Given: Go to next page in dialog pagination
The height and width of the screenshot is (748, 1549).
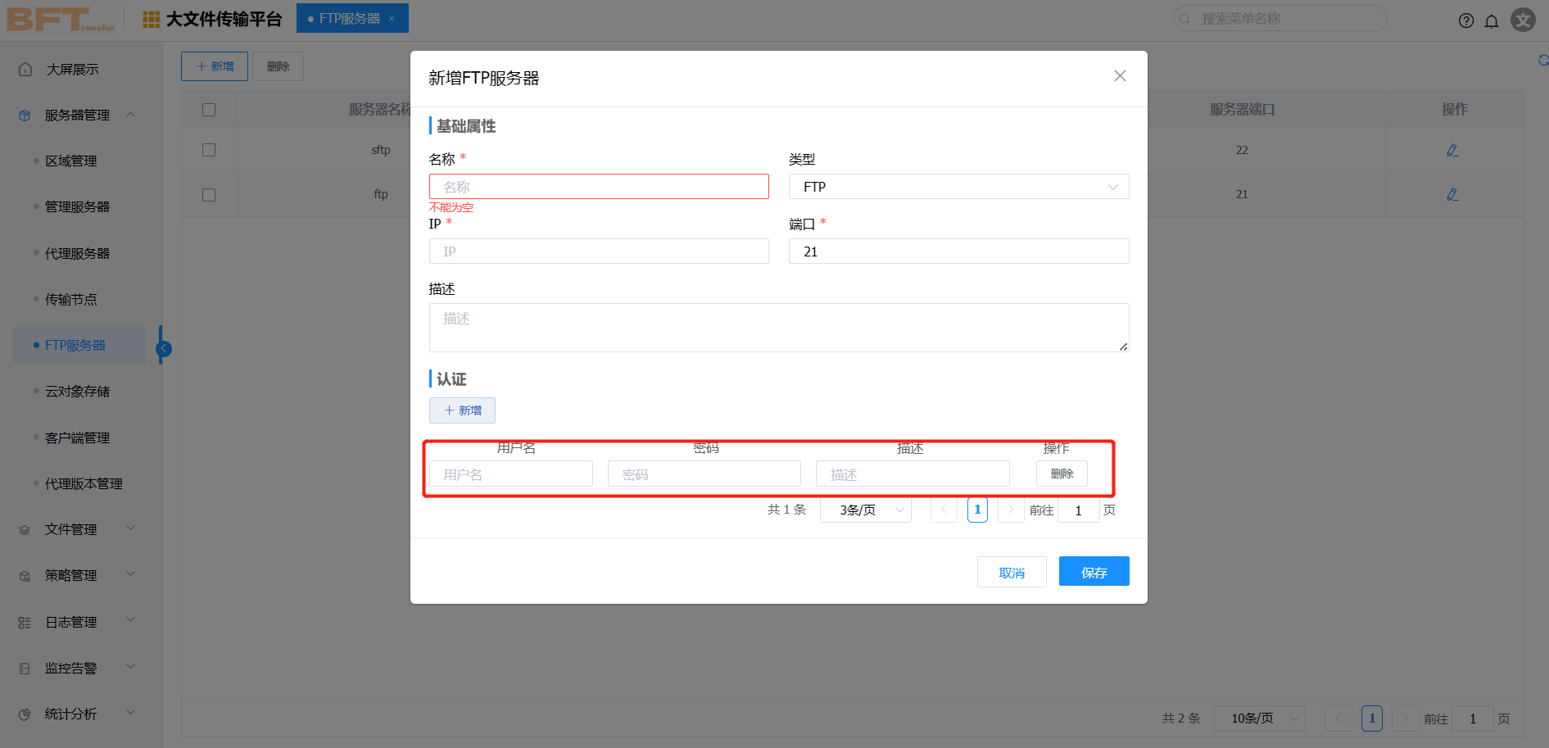Looking at the screenshot, I should 1011,510.
